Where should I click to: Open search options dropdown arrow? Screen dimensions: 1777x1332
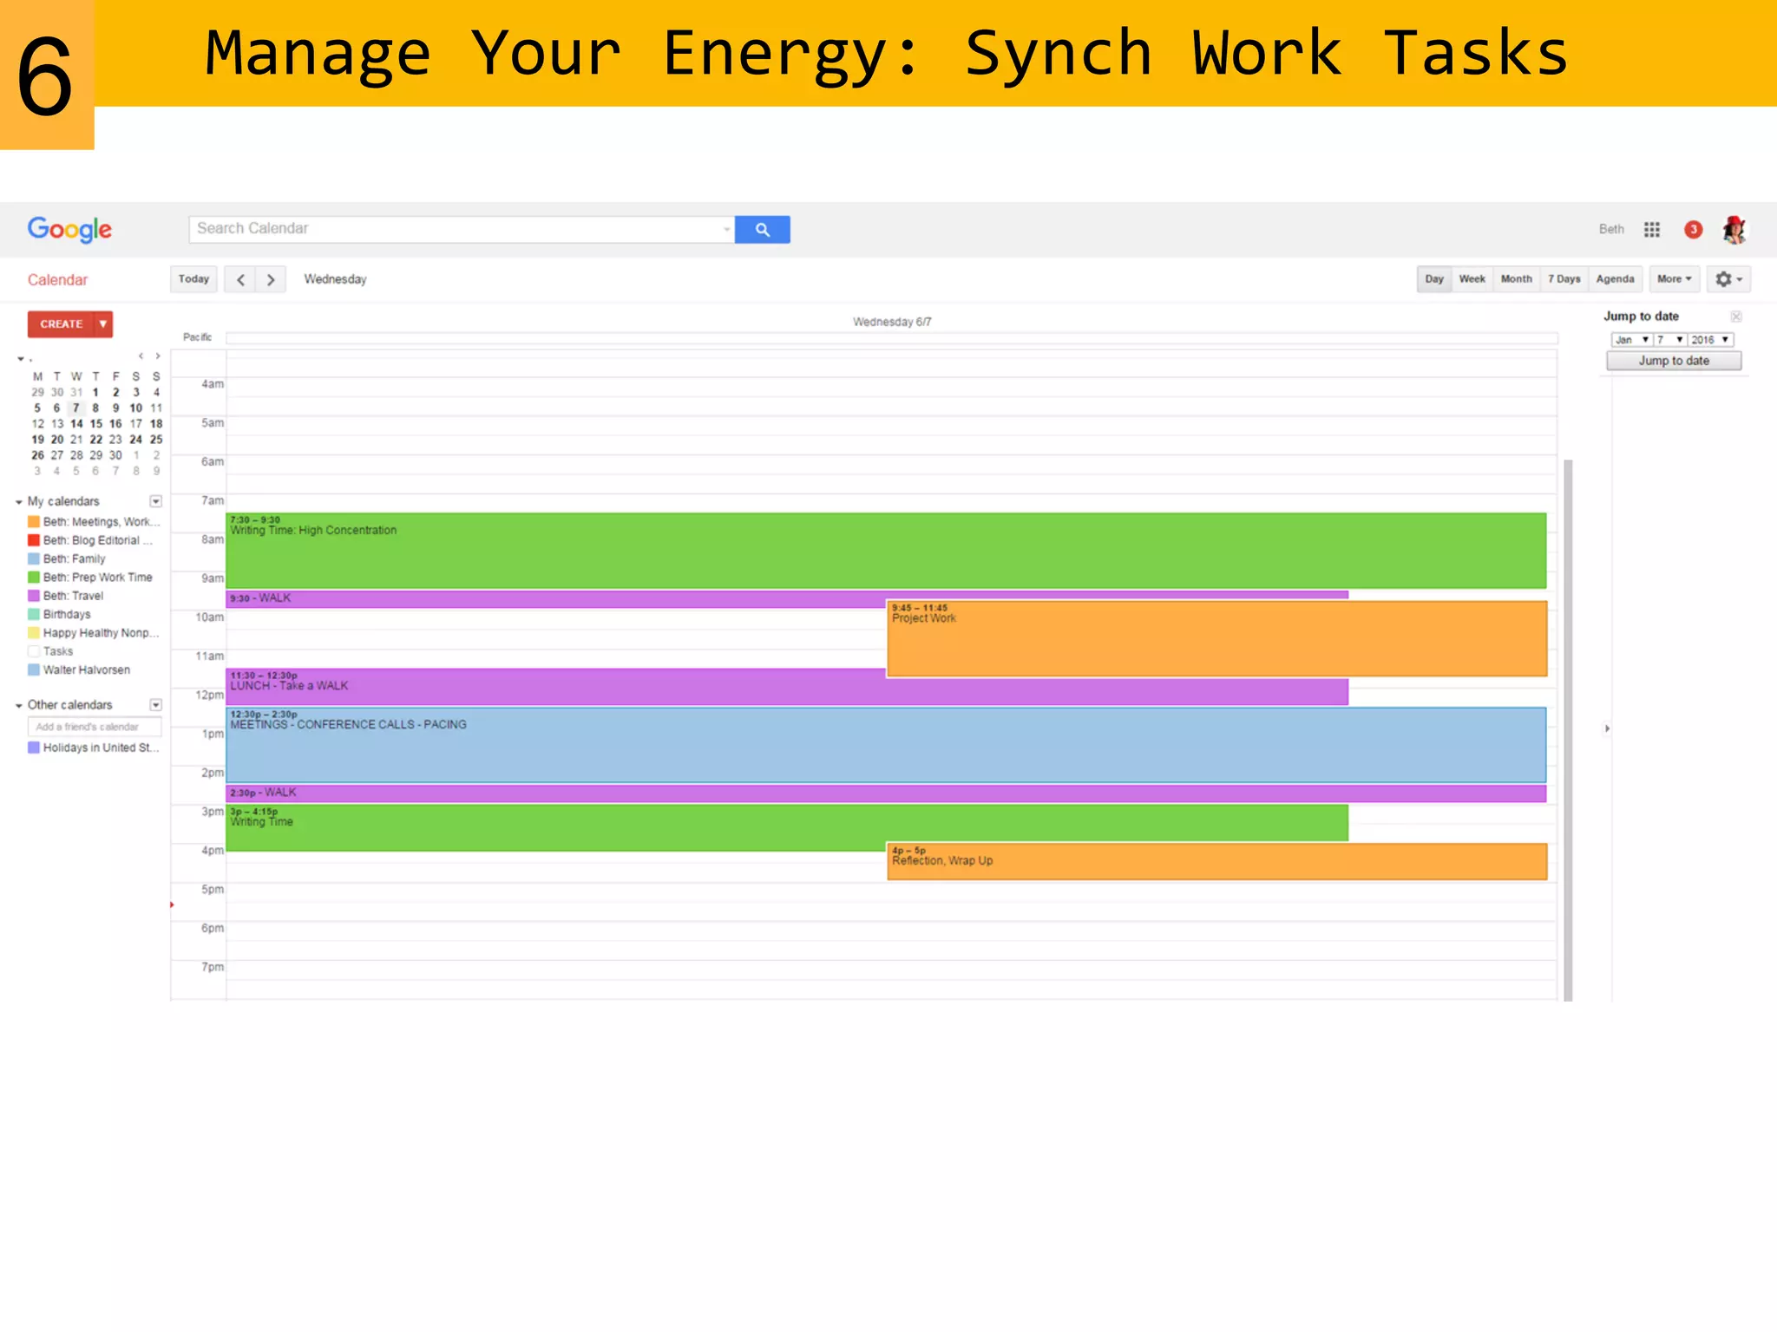click(726, 230)
